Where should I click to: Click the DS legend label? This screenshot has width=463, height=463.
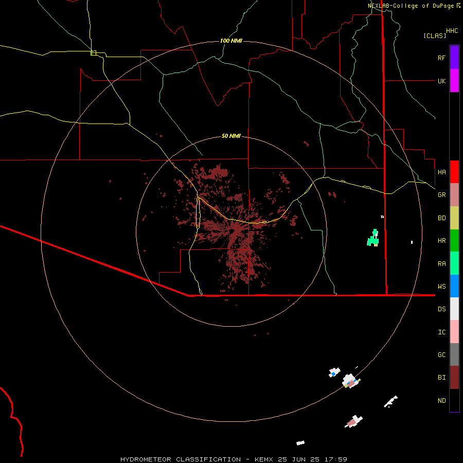(x=441, y=309)
